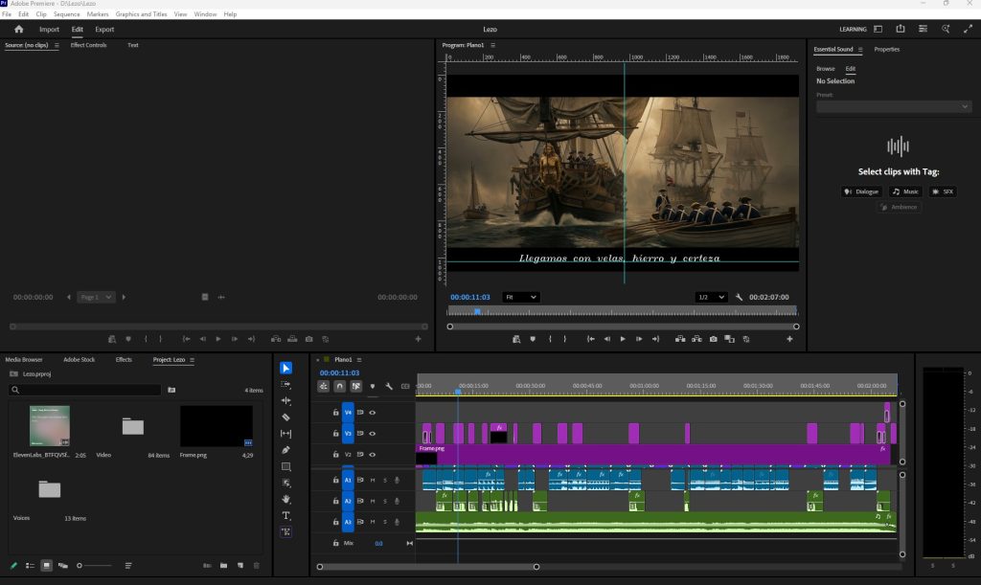The height and width of the screenshot is (585, 981).
Task: Click the Extract button in Program monitor
Action: coord(696,339)
